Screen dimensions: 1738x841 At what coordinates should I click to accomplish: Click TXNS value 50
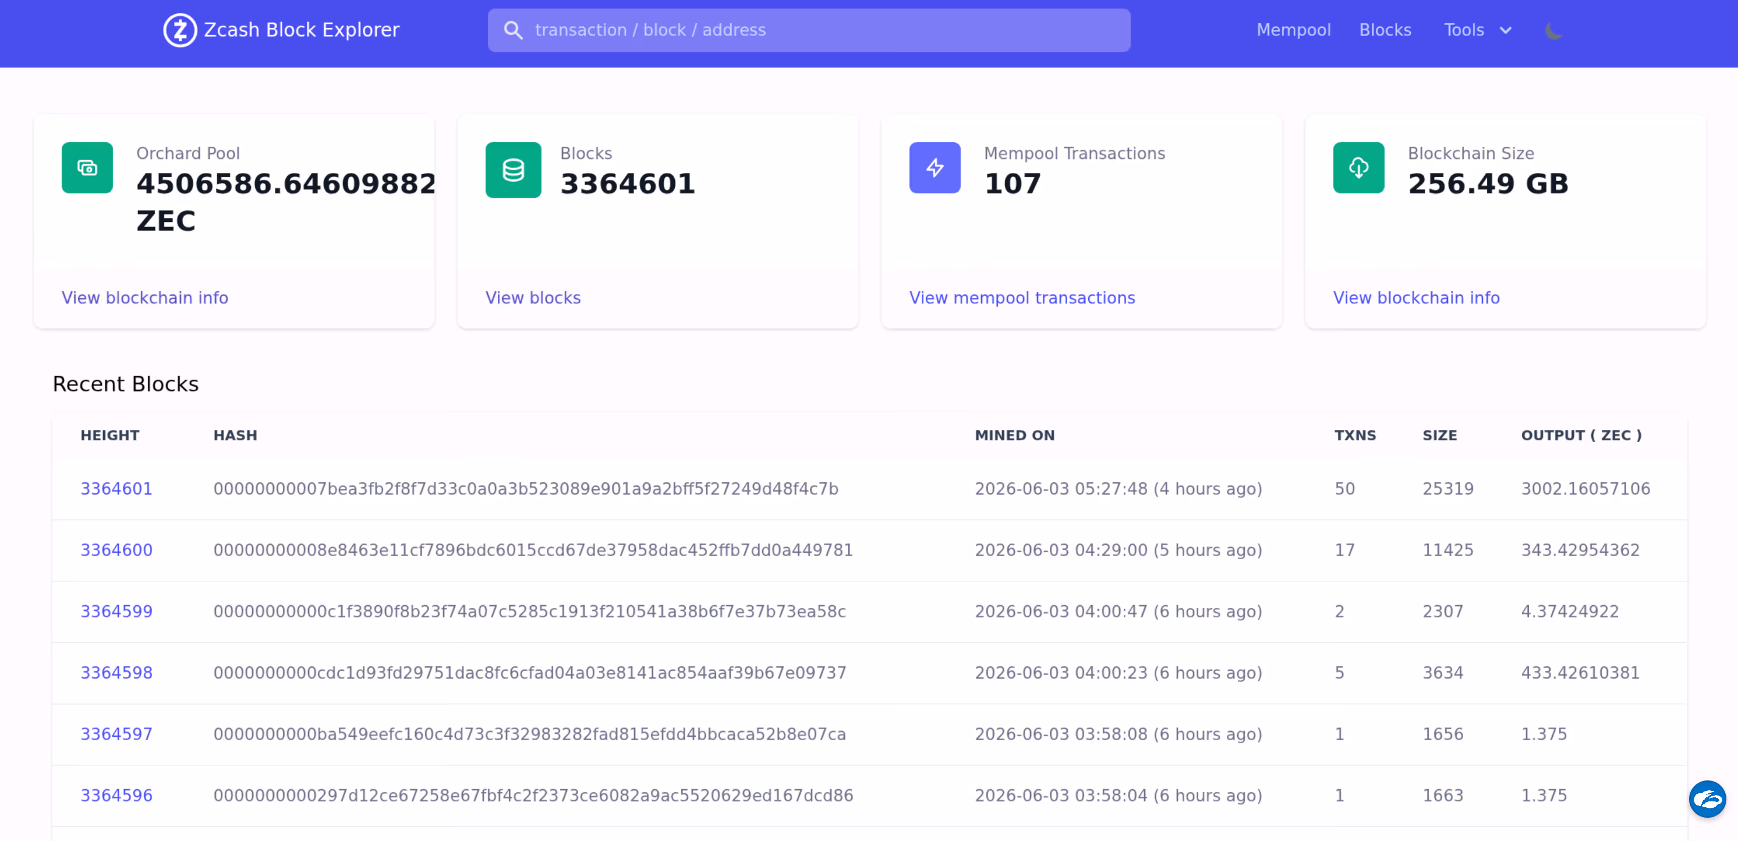point(1344,489)
